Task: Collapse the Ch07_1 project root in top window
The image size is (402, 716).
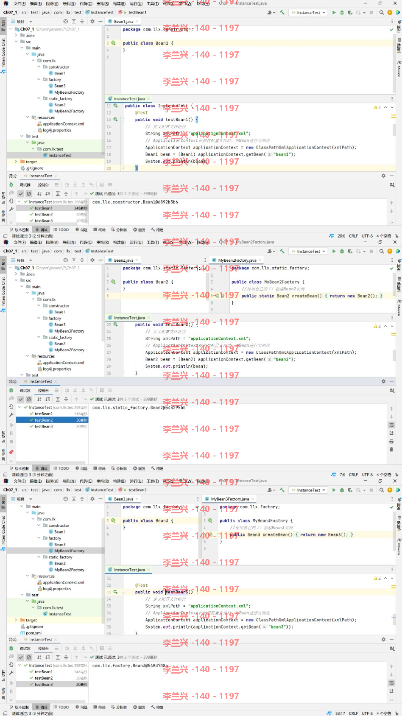Action: click(11, 29)
